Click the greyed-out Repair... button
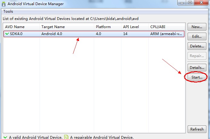Image resolution: width=210 pixels, height=139 pixels. [x=197, y=56]
